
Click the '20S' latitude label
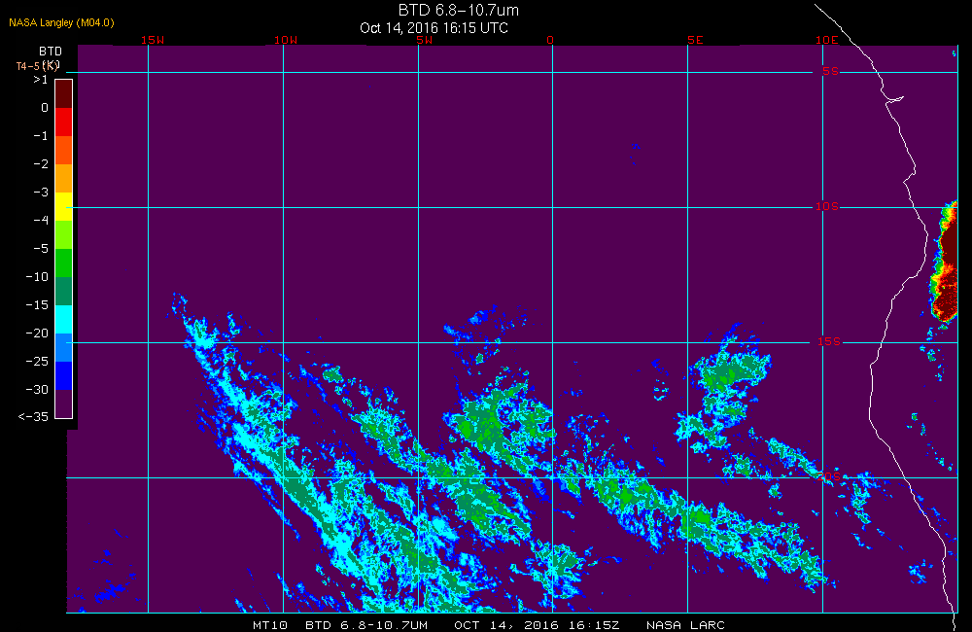tap(829, 476)
